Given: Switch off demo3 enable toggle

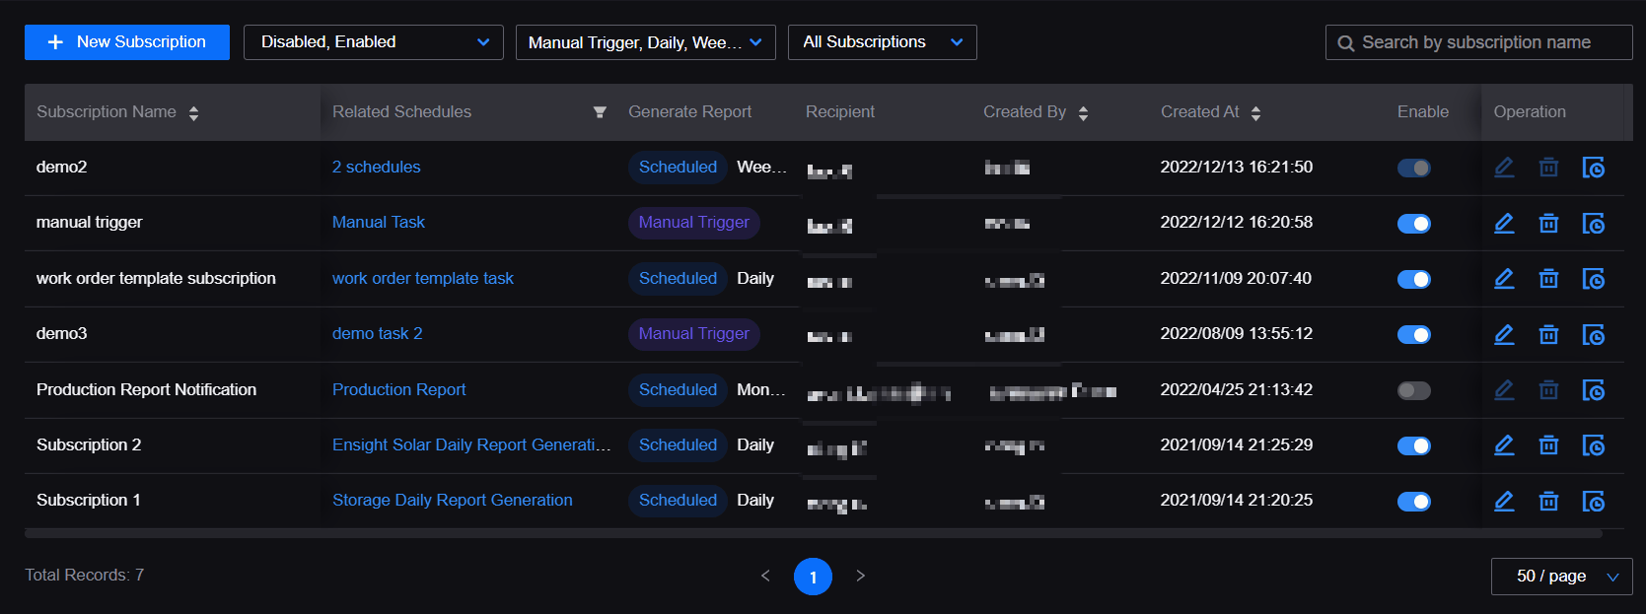Looking at the screenshot, I should click(1414, 335).
